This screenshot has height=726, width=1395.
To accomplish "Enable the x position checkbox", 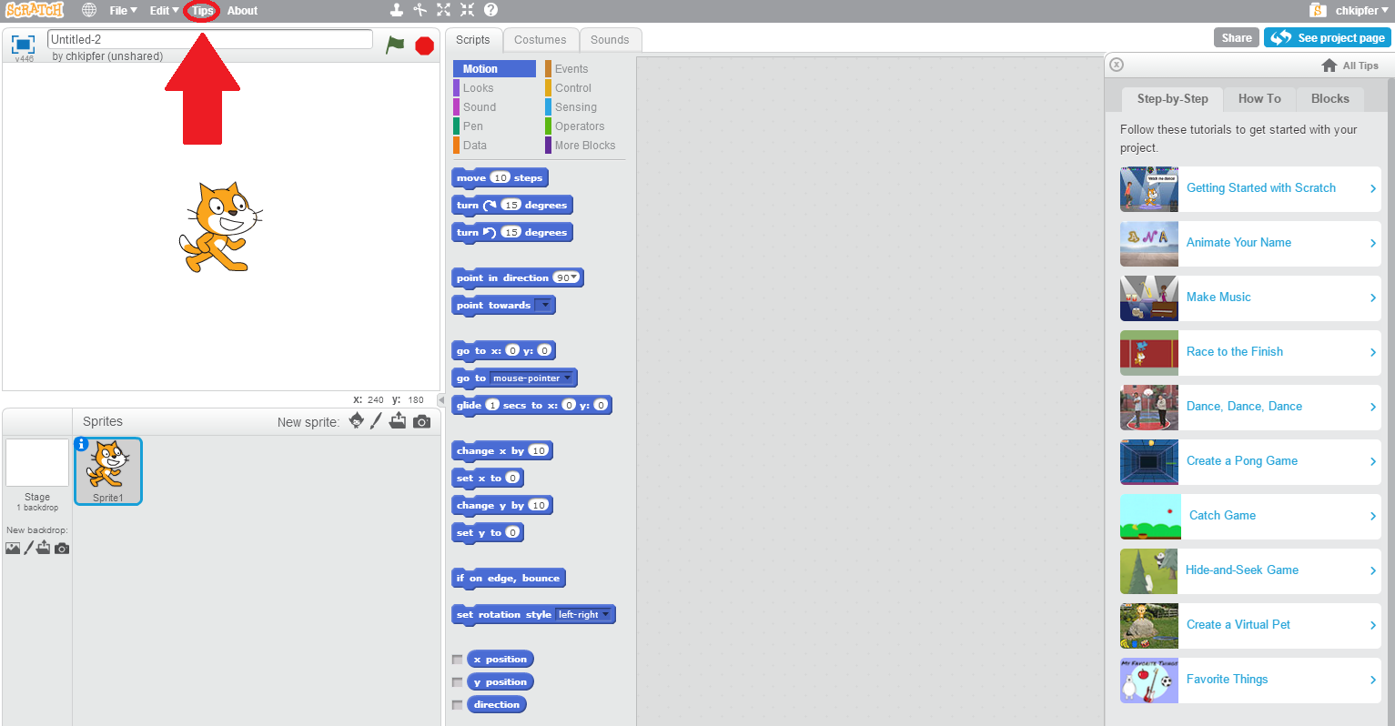I will (x=457, y=660).
